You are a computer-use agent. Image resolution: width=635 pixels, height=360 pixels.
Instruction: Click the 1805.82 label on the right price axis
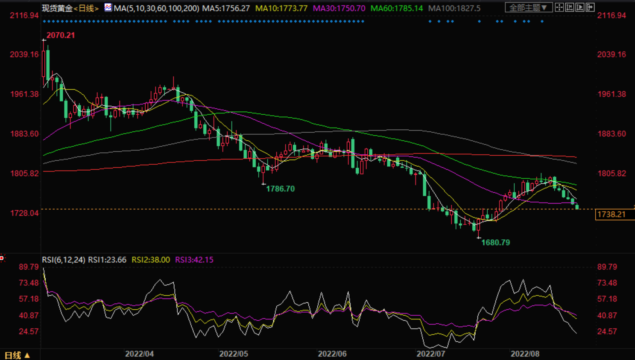click(612, 174)
